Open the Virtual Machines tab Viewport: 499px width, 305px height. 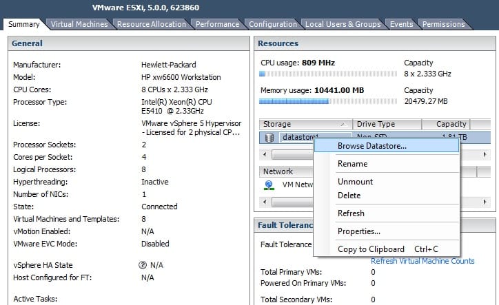79,24
